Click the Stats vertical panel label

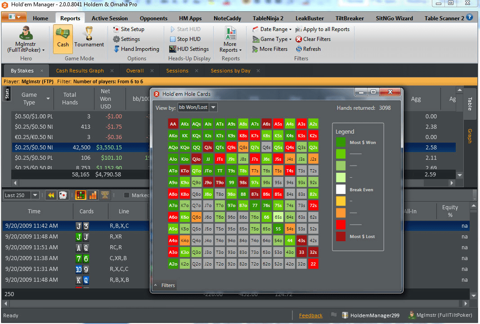[7, 94]
